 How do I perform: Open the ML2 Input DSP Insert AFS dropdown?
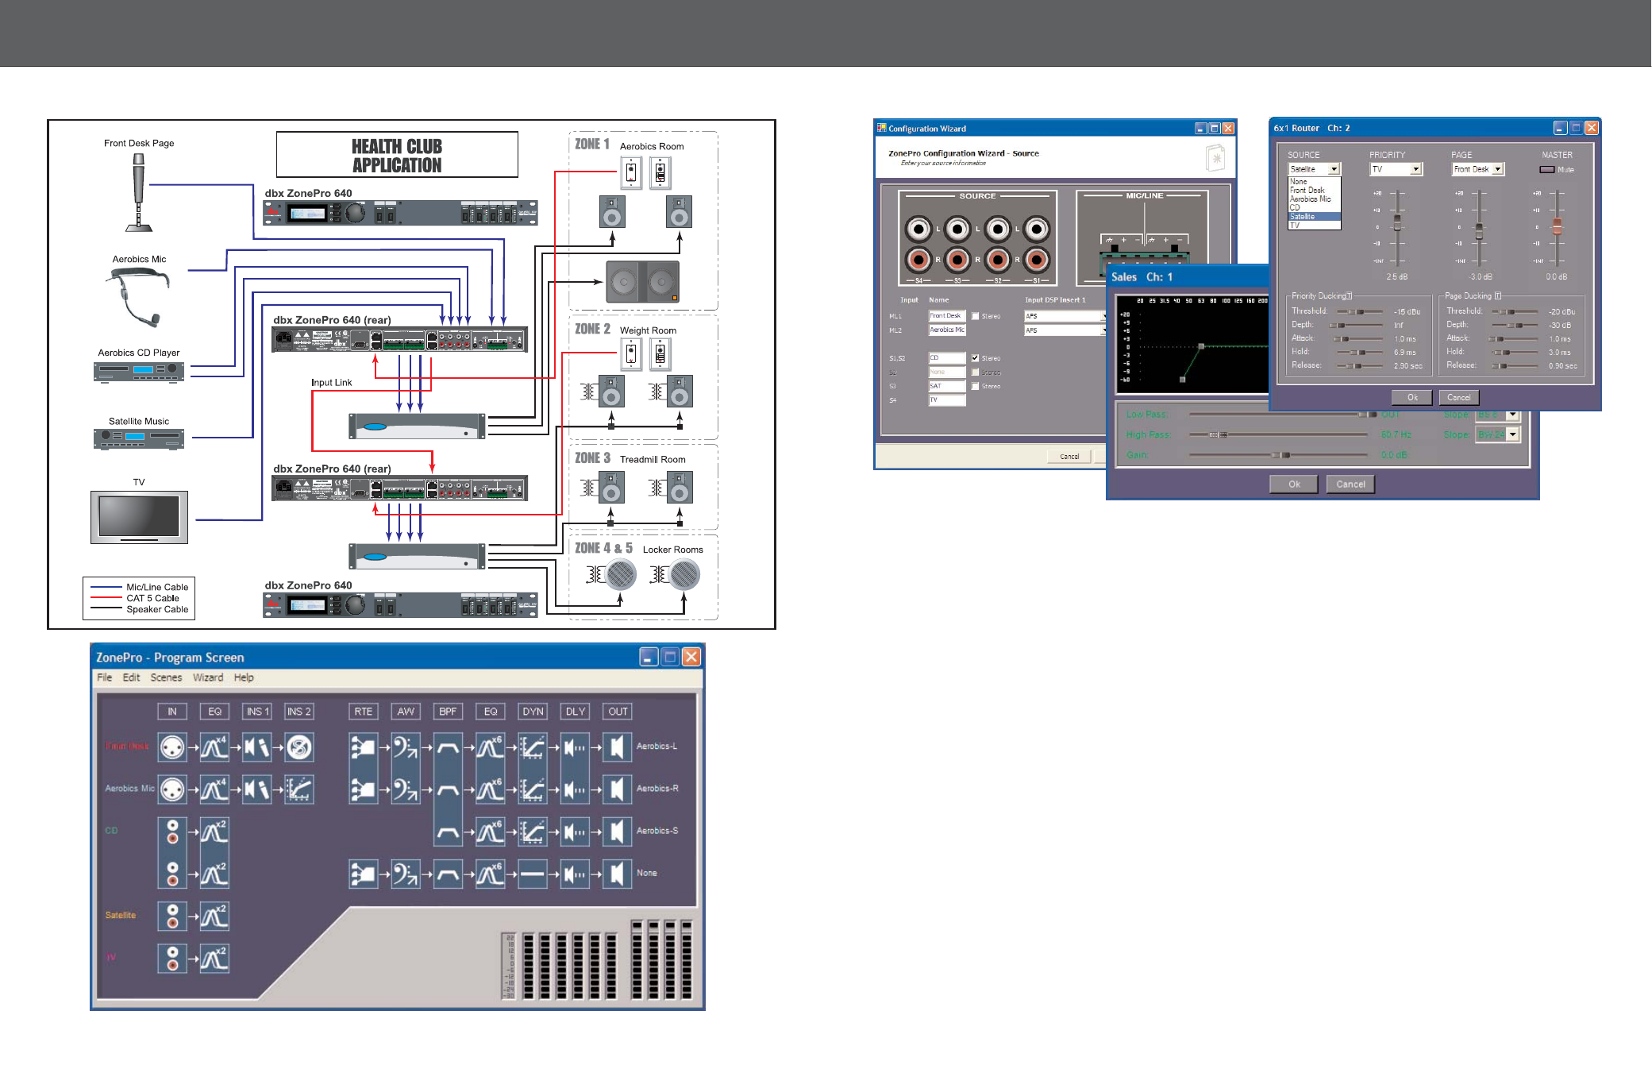pos(1065,330)
